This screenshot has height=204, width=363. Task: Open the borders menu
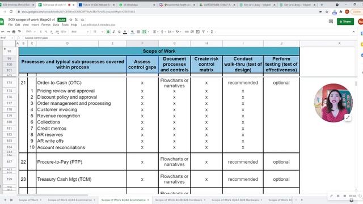(x=138, y=32)
